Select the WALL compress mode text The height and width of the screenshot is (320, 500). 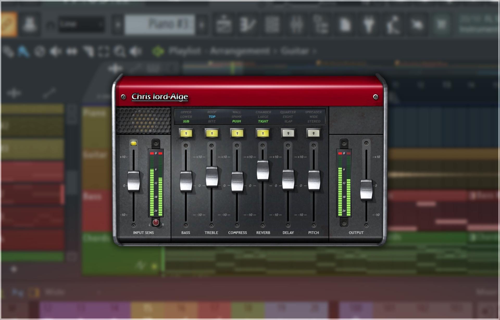[x=236, y=112]
